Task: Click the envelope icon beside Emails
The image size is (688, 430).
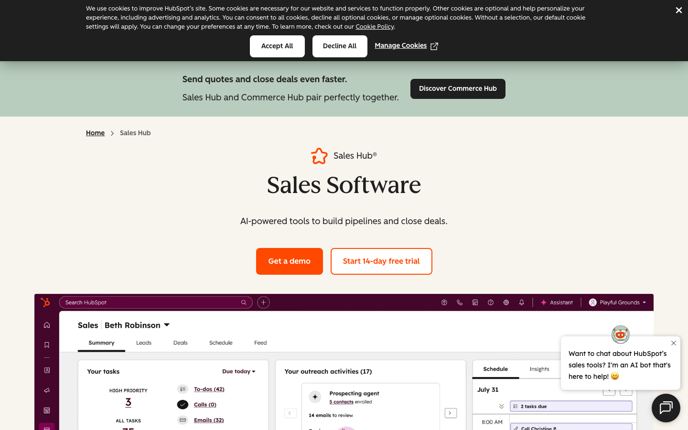Action: coord(183,420)
